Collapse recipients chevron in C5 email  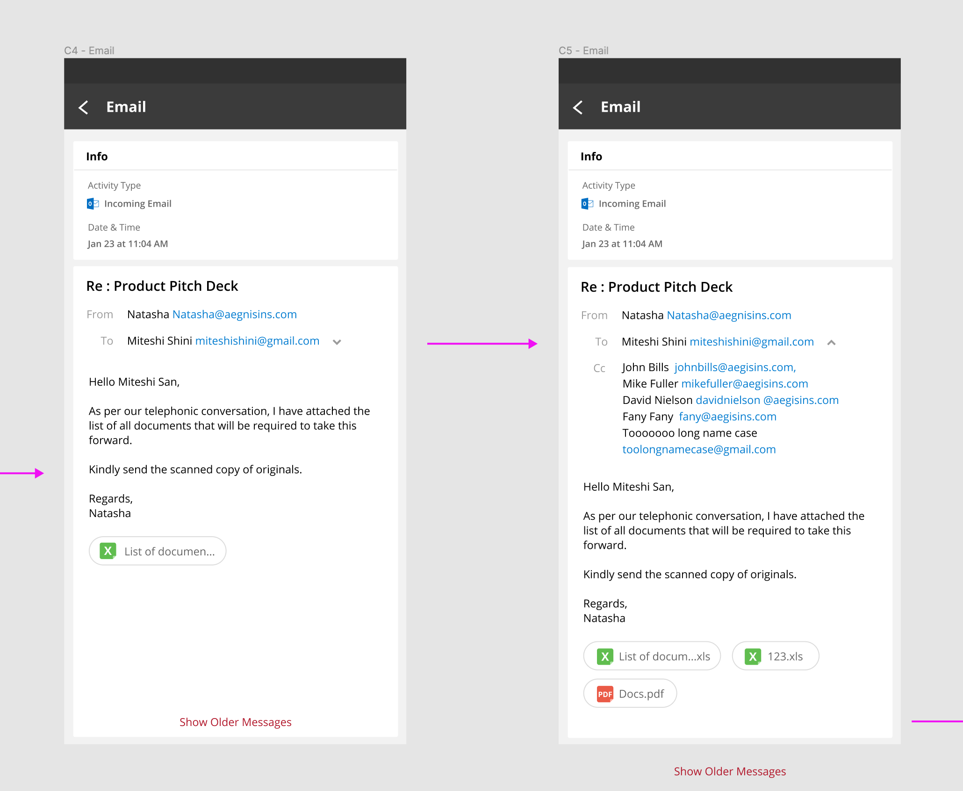tap(831, 343)
